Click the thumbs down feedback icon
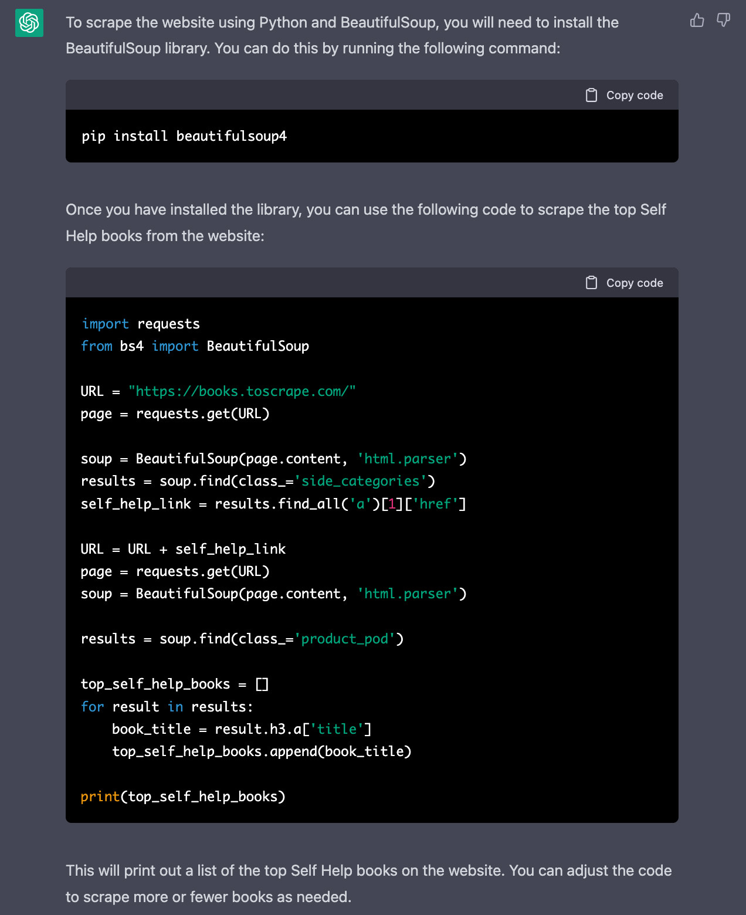This screenshot has height=915, width=746. 724,21
